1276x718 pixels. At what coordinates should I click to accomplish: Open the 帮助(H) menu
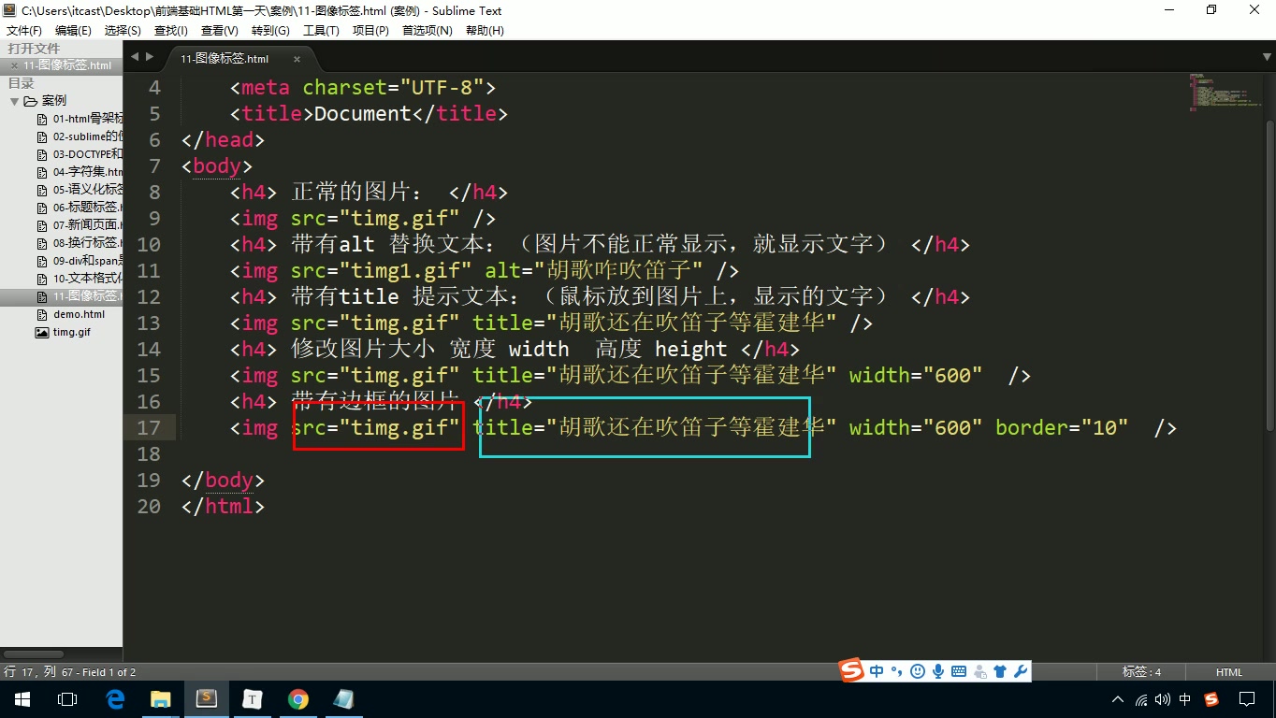tap(485, 31)
